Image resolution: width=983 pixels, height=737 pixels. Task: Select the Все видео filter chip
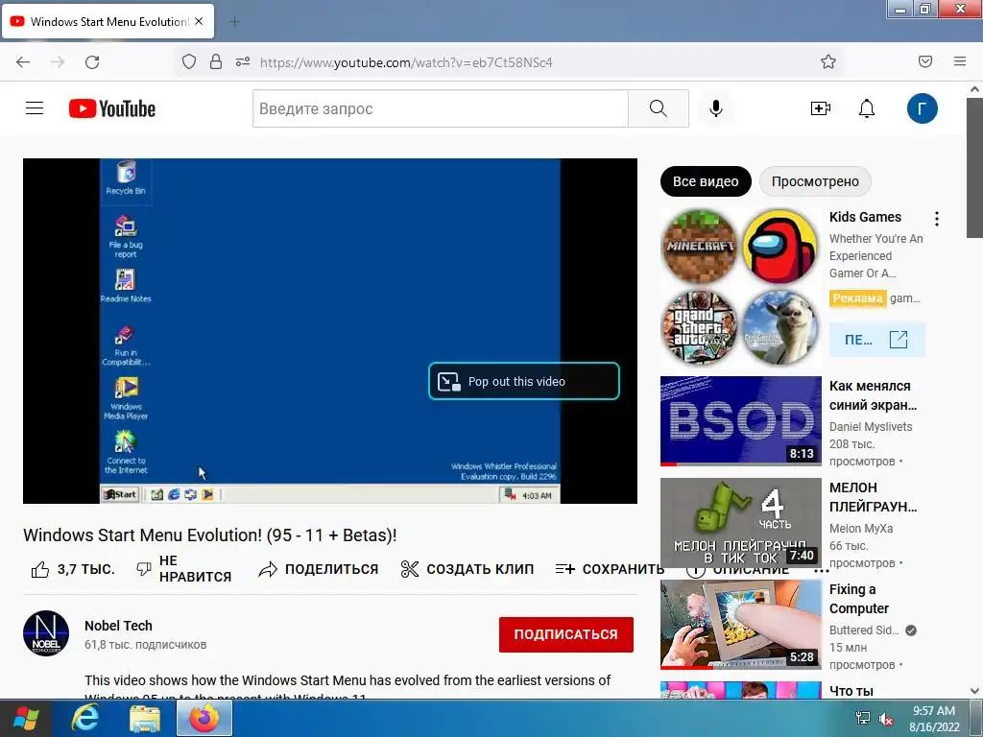point(706,181)
